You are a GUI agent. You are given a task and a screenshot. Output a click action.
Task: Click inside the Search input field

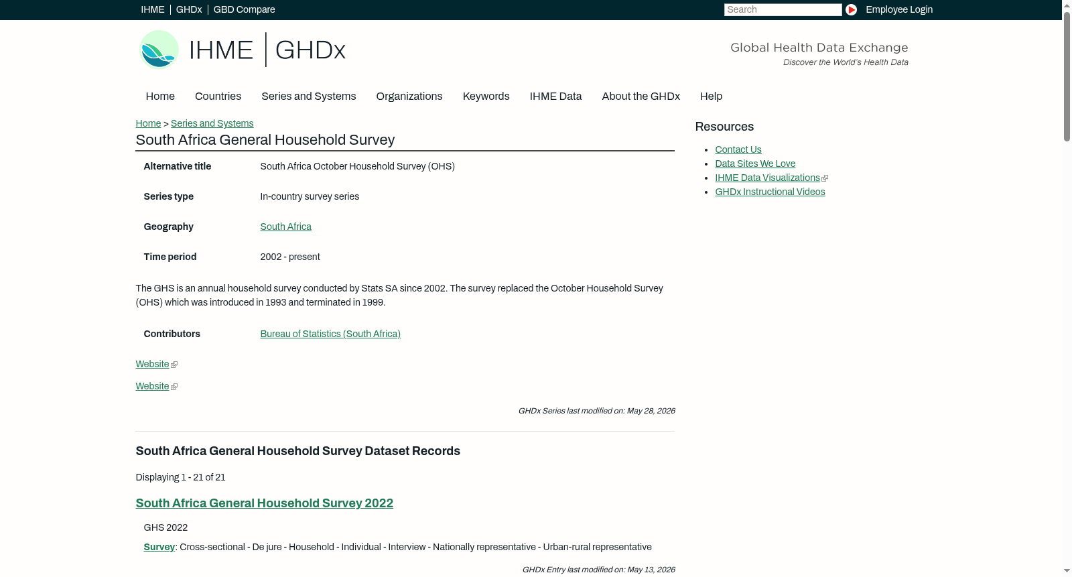click(783, 9)
